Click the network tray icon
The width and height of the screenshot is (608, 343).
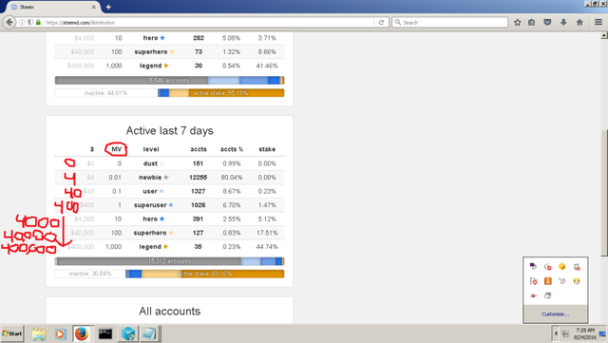(566, 333)
